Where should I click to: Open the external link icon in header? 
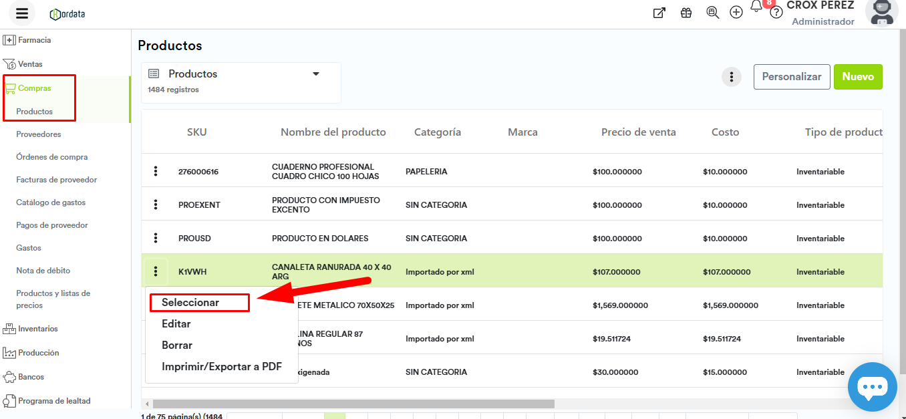coord(659,13)
